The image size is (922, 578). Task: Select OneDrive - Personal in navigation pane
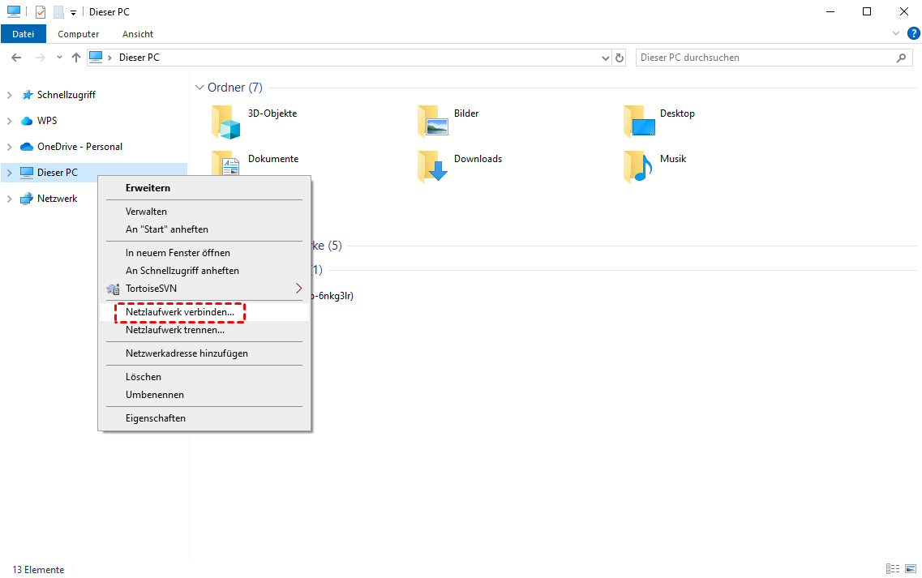[x=79, y=147]
